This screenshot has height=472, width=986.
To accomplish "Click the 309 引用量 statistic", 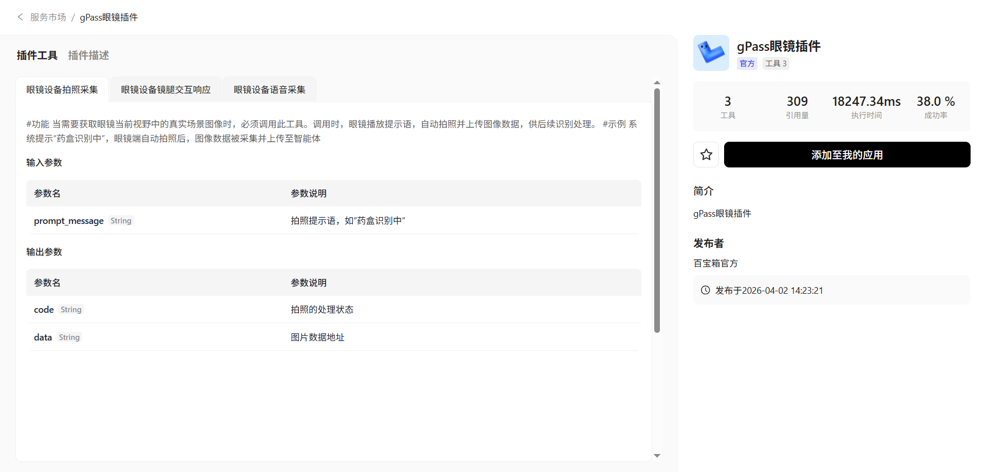I will click(x=797, y=107).
